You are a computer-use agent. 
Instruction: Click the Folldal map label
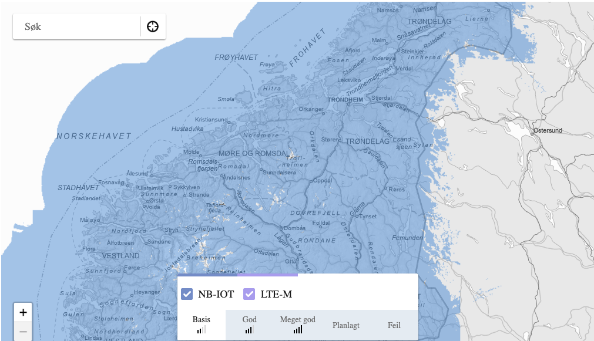click(x=321, y=223)
